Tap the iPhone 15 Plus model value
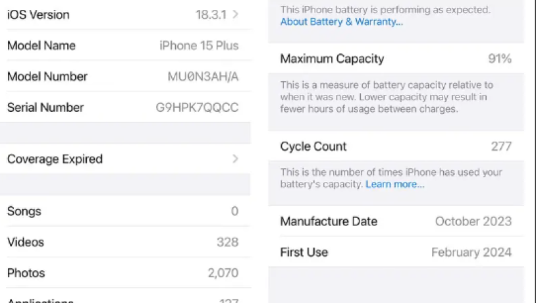 199,45
